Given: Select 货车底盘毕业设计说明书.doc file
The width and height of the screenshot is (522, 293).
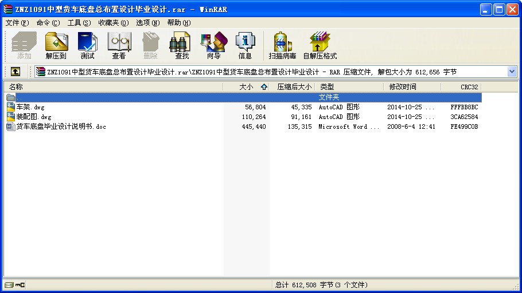Looking at the screenshot, I should tap(60, 126).
